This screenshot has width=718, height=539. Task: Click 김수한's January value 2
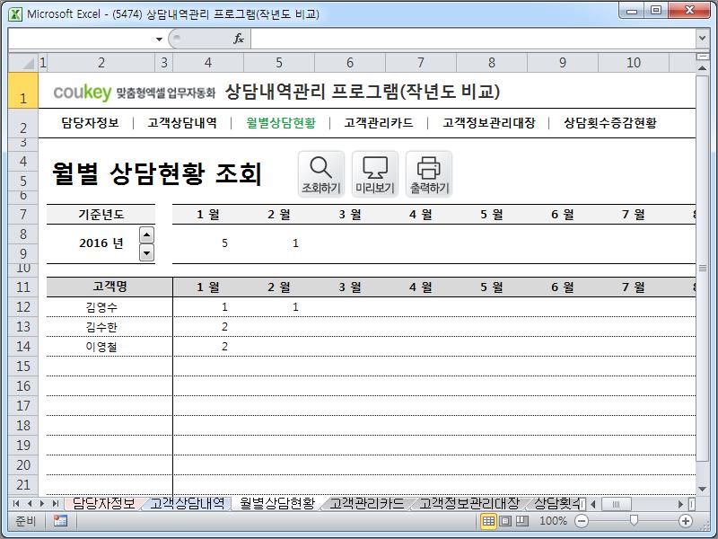[224, 327]
